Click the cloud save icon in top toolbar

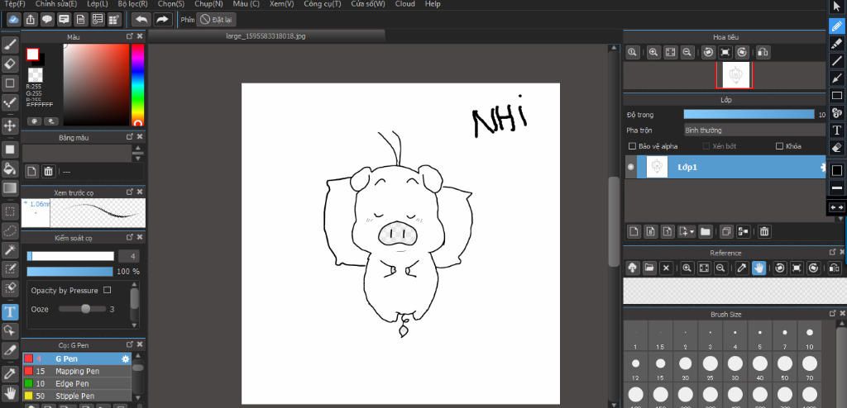tap(14, 20)
